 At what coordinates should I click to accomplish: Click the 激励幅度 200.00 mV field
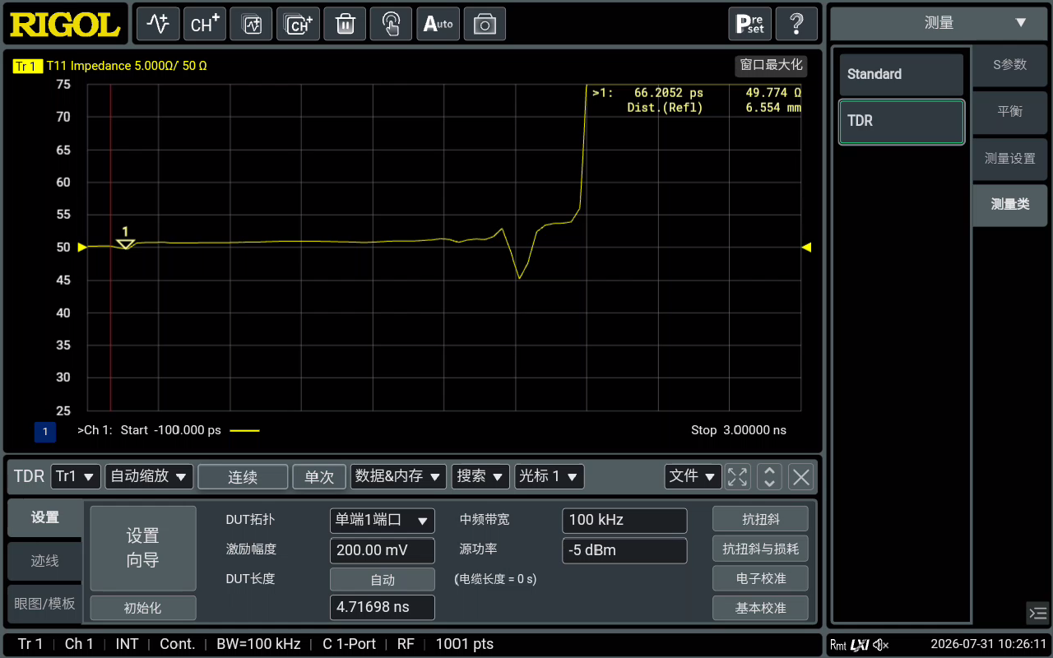(x=382, y=550)
